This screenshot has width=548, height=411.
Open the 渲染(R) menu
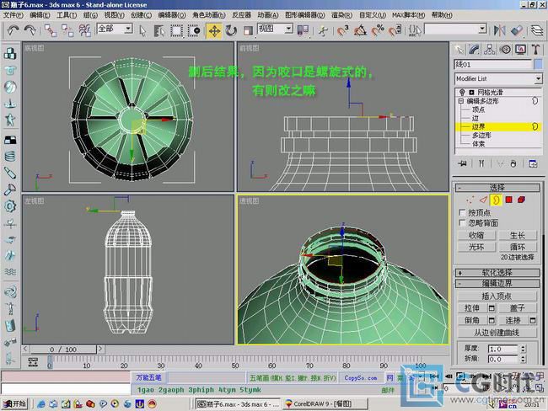pos(341,15)
